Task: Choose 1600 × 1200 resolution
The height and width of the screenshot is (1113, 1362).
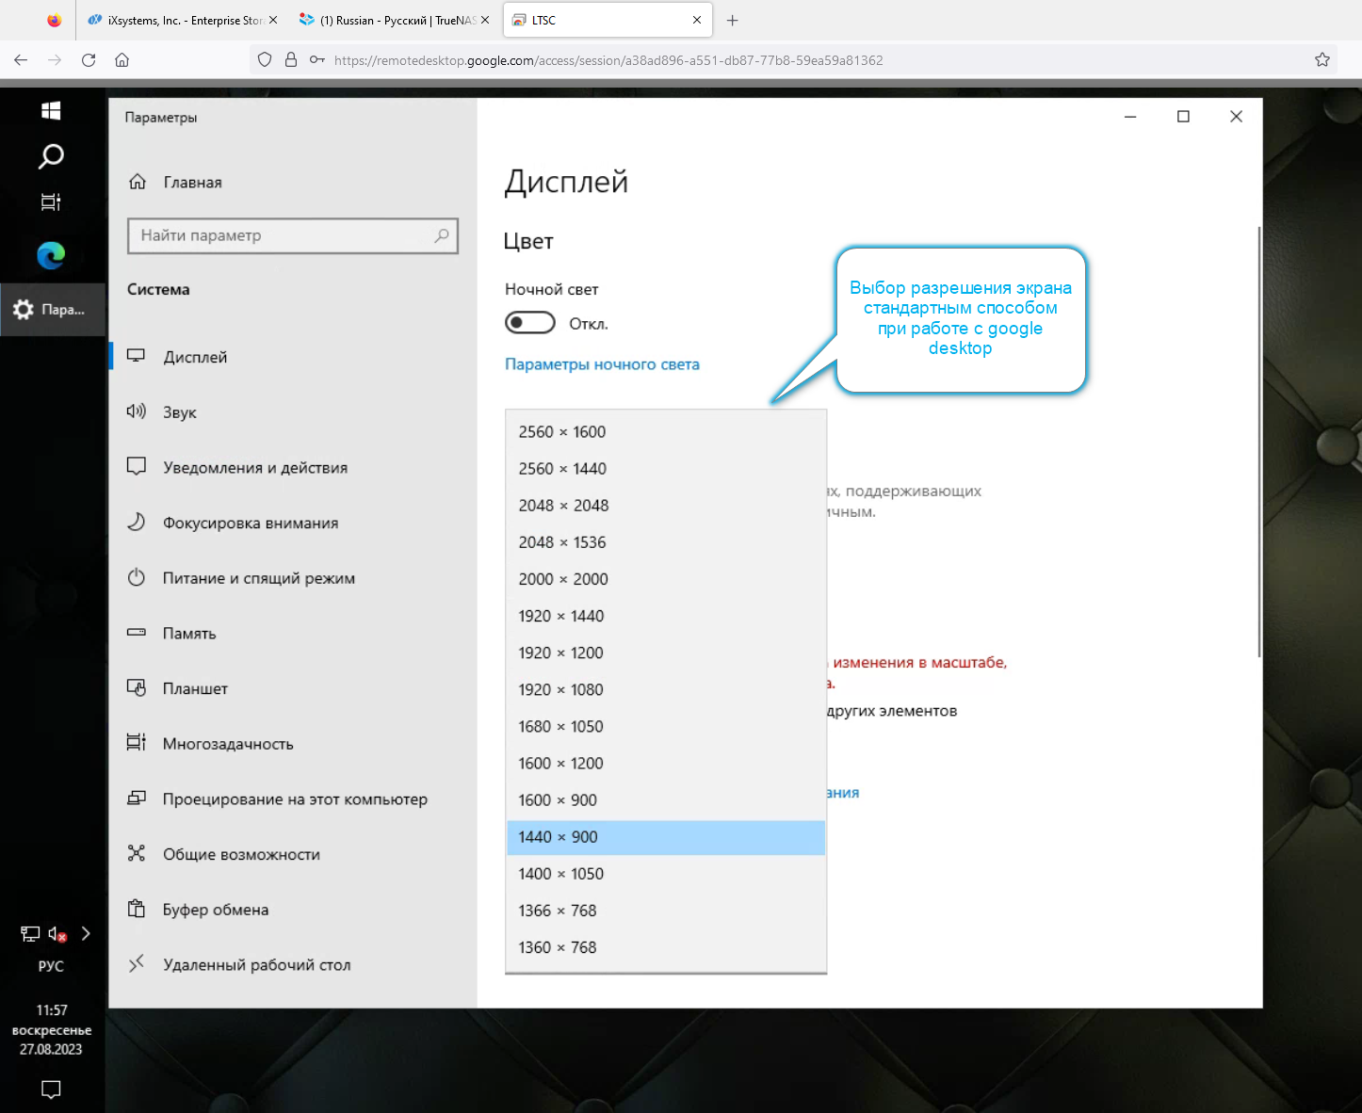Action: [666, 763]
